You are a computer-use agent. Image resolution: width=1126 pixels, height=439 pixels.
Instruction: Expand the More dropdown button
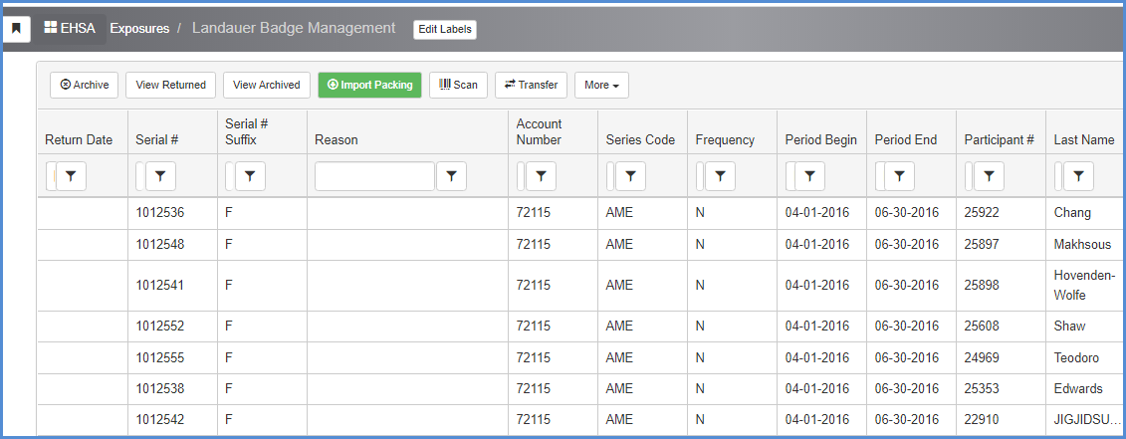coord(601,85)
